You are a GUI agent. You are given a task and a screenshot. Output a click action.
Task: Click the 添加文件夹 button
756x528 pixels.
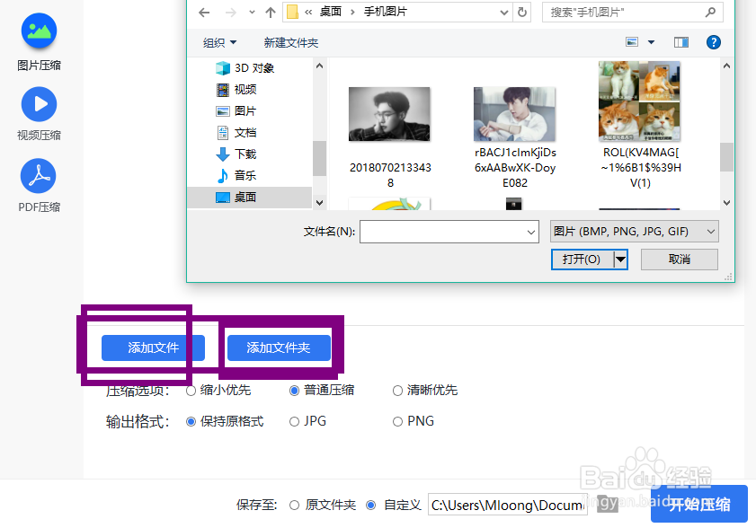[279, 348]
